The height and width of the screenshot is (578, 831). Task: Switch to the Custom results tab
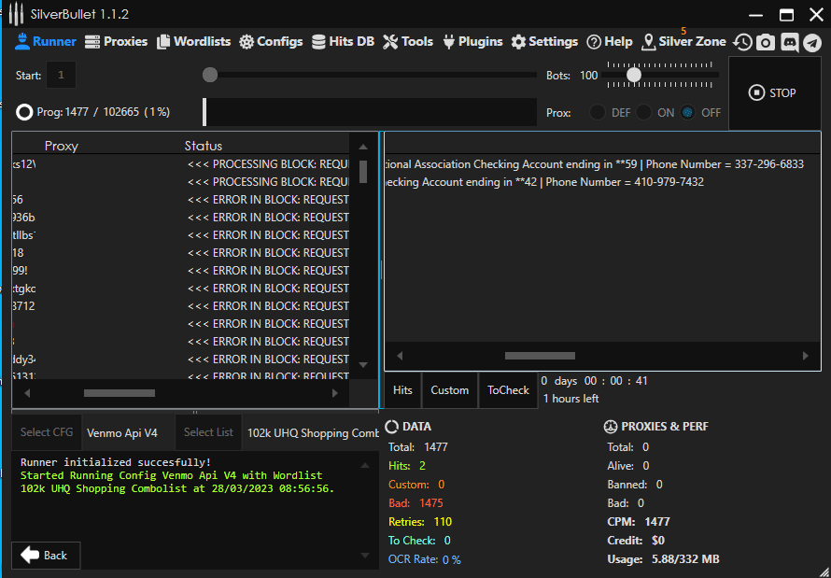[449, 390]
